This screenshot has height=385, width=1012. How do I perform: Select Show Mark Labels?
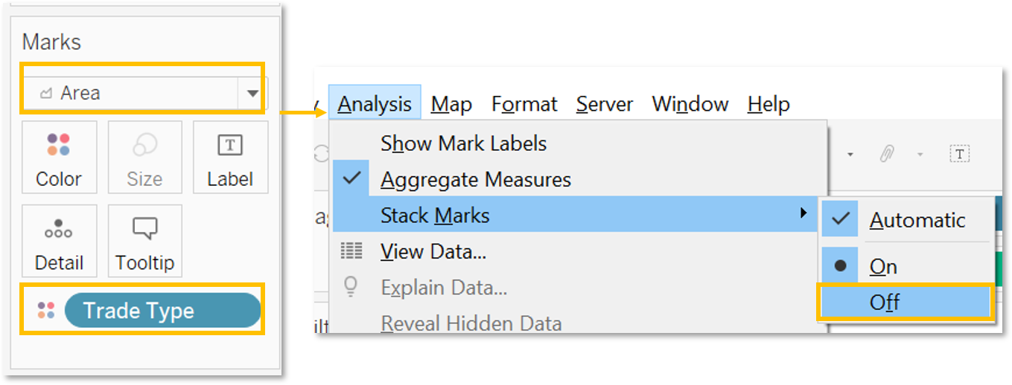463,143
